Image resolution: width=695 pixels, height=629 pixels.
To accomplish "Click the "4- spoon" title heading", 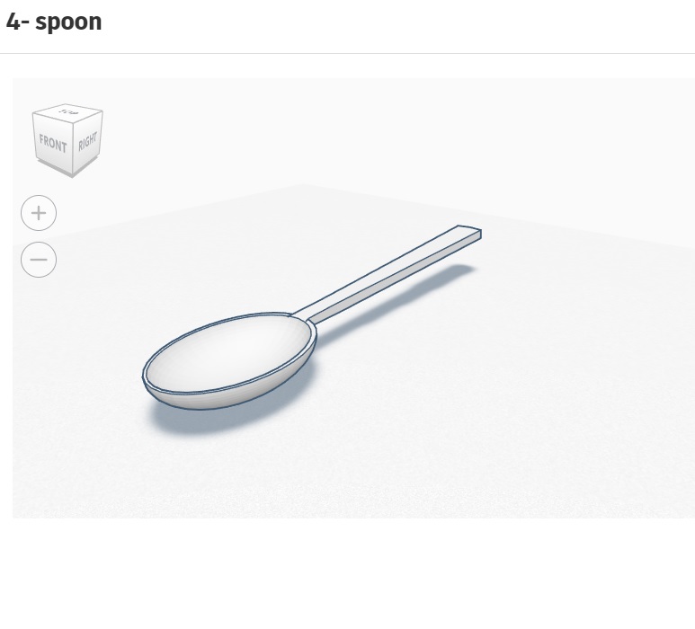I will (54, 22).
